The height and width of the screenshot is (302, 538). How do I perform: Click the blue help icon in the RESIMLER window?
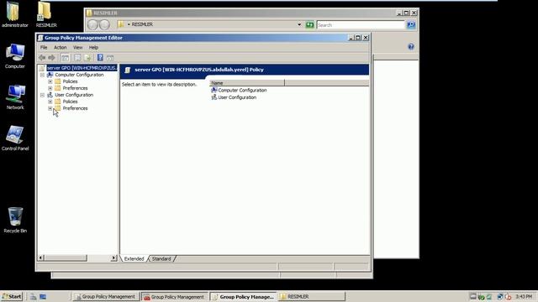(411, 47)
